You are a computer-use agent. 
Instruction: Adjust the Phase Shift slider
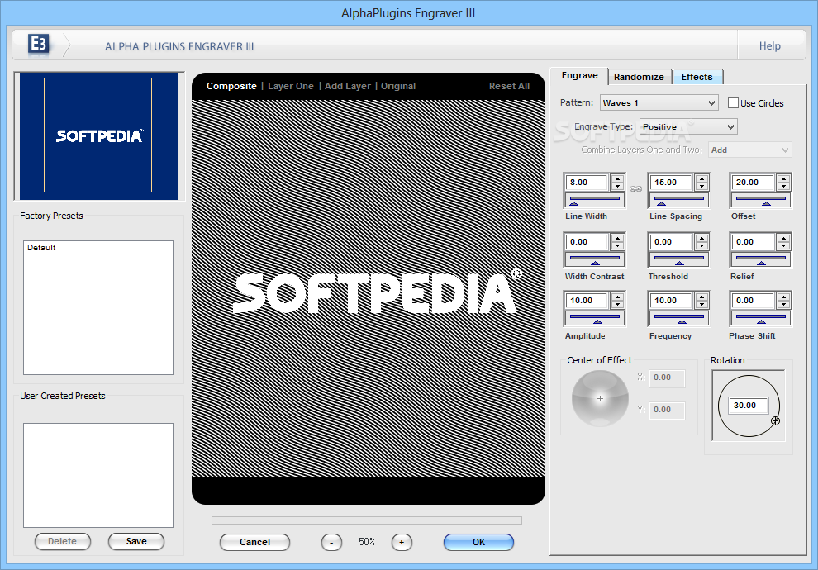pos(761,318)
